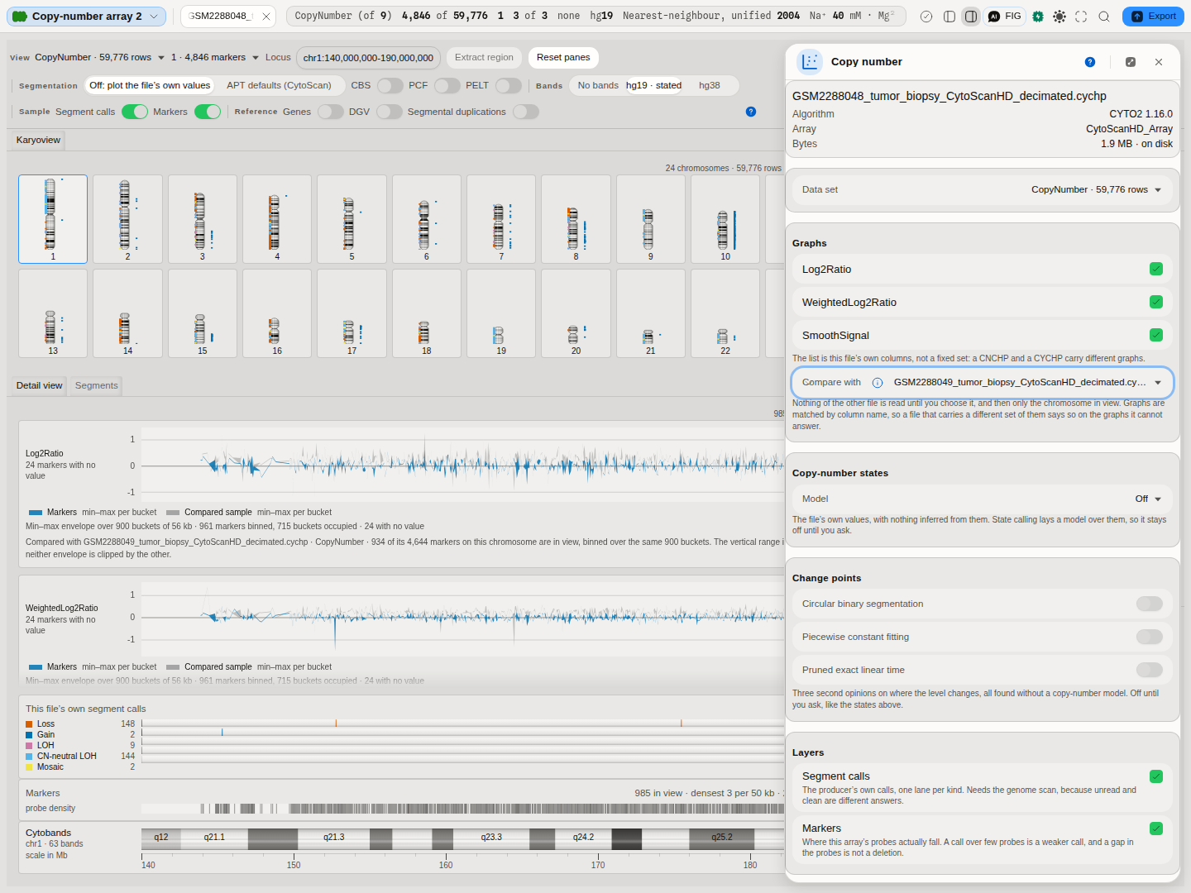Open help in Copy number panel header
Screen dimensions: 1191x893
tap(1090, 62)
